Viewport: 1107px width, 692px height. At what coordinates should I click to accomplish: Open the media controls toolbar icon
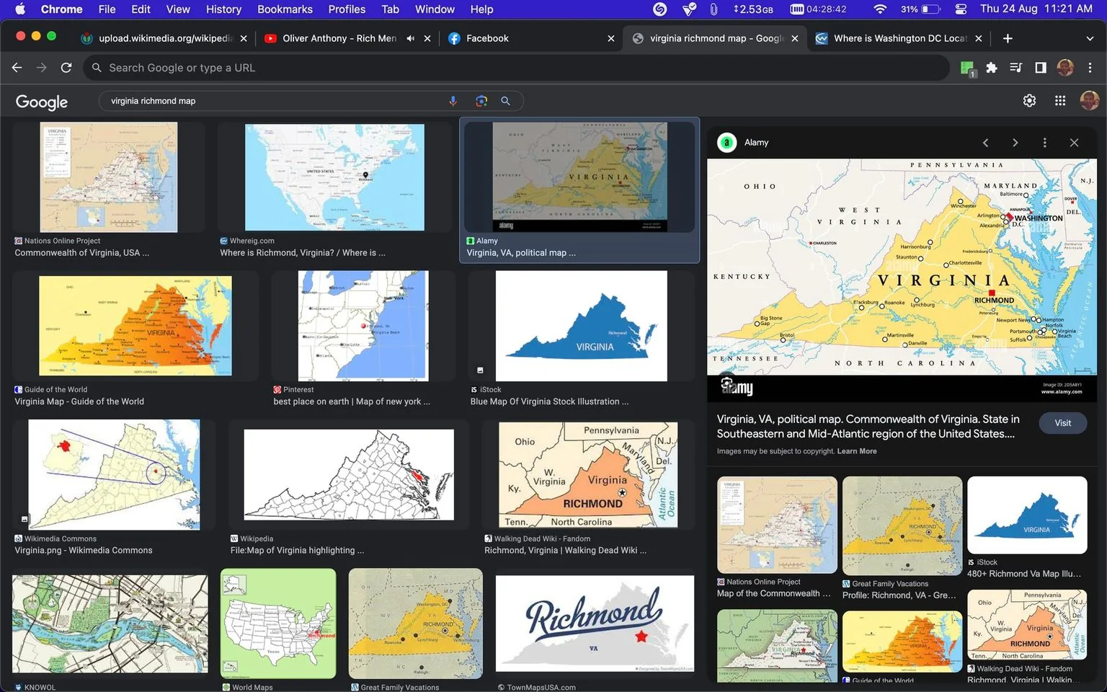pyautogui.click(x=1016, y=68)
